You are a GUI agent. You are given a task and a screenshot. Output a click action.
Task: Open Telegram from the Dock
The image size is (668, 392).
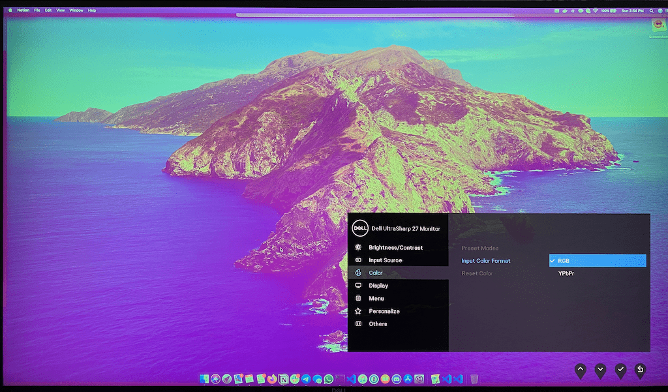coord(306,379)
